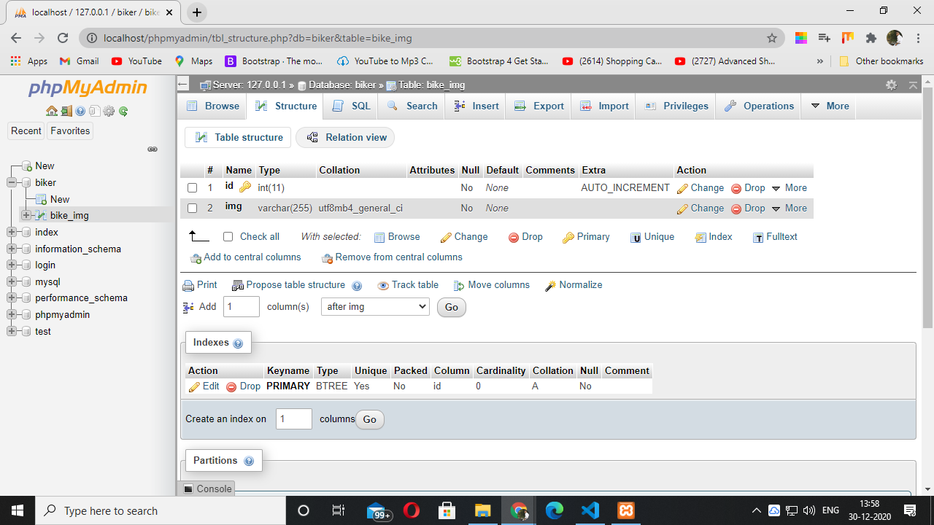Open Visual Studio Code from taskbar
934x525 pixels.
[590, 510]
